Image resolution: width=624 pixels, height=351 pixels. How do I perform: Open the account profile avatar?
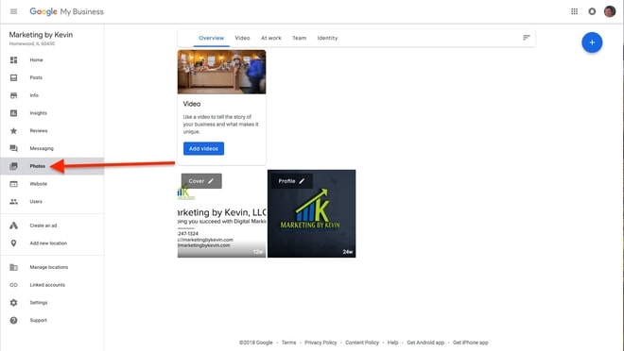pyautogui.click(x=610, y=11)
